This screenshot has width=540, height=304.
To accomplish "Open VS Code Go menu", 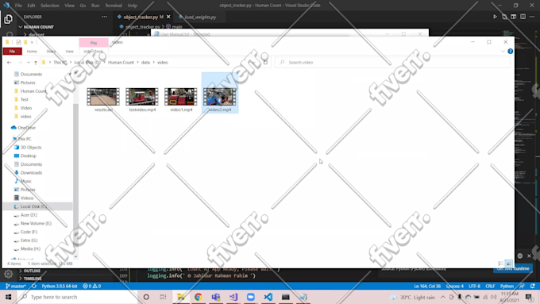I will tap(83, 6).
